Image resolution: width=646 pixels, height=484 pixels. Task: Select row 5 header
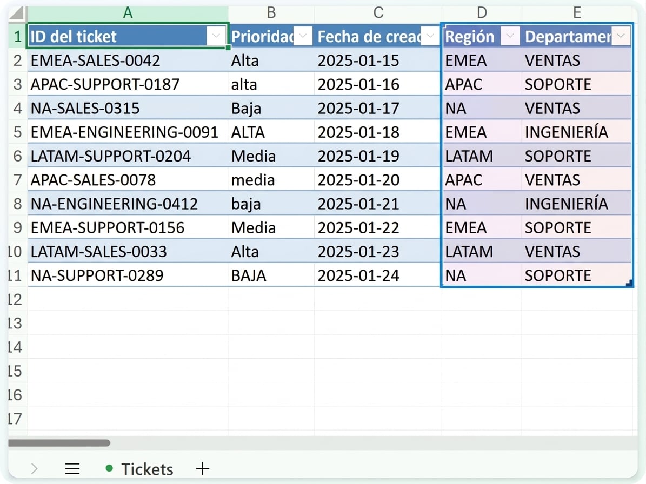coord(18,132)
